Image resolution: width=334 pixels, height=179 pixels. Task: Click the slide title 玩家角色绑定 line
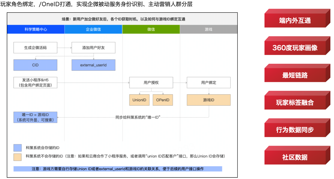point(96,4)
